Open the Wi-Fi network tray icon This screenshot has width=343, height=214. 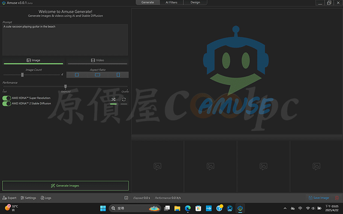pos(308,208)
